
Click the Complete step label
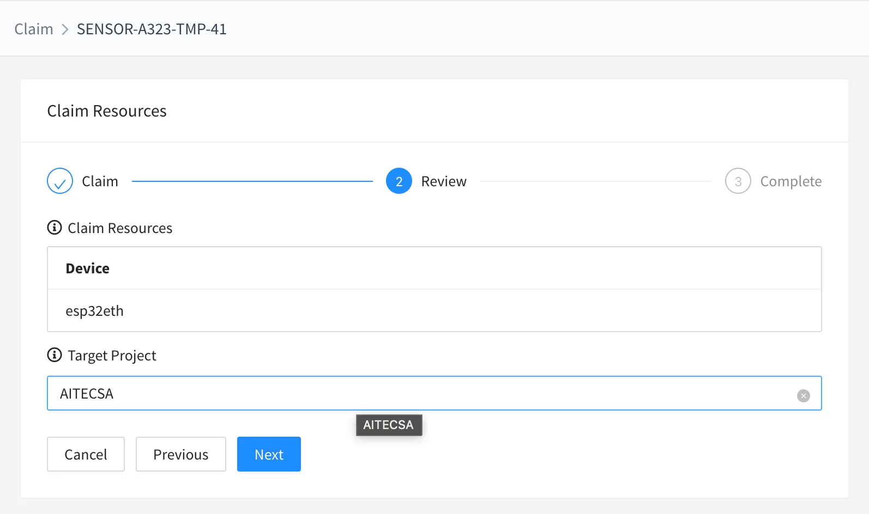coord(791,181)
